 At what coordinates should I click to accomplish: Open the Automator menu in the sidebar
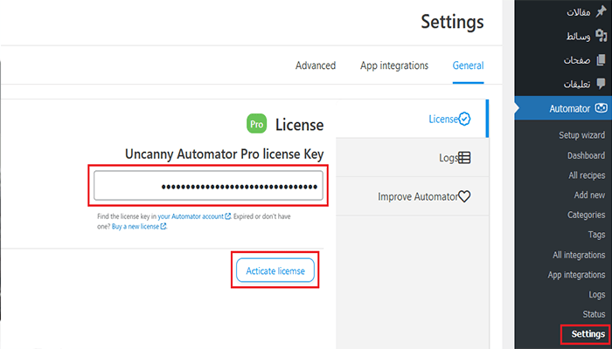click(x=563, y=108)
